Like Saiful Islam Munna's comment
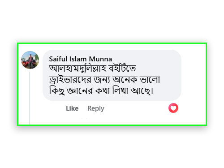The height and width of the screenshot is (168, 224). click(x=72, y=108)
